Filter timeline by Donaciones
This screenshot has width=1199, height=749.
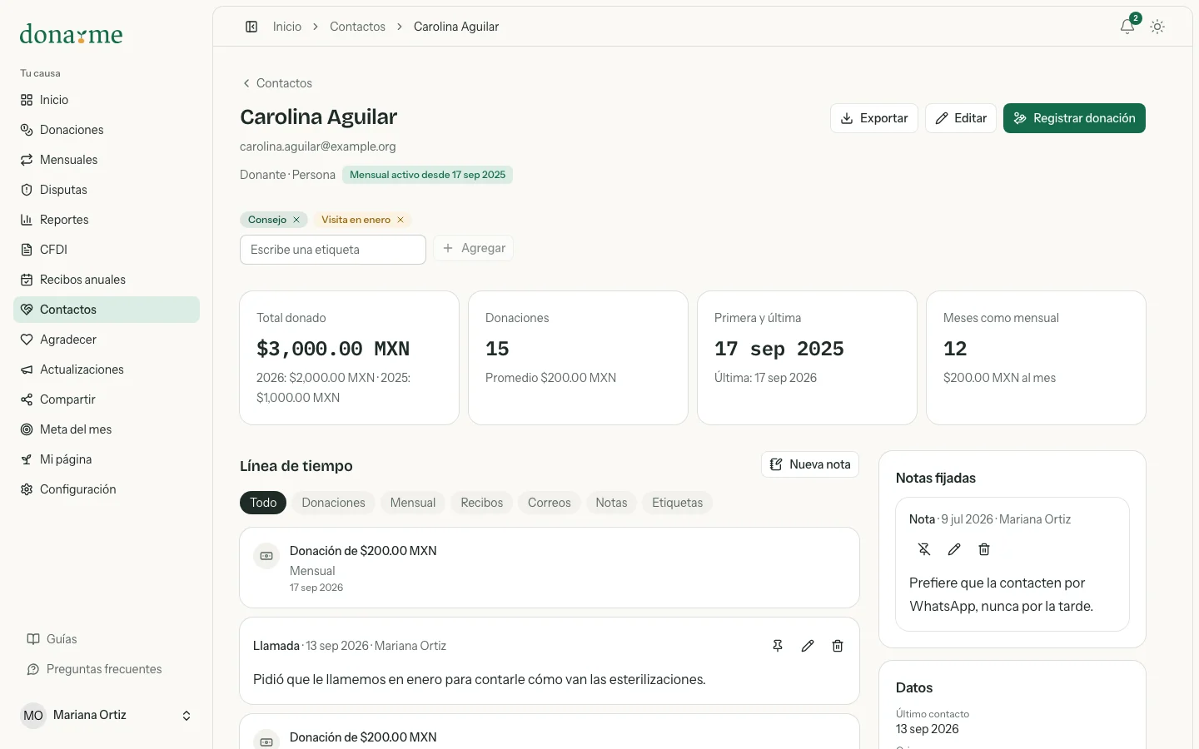click(x=333, y=503)
